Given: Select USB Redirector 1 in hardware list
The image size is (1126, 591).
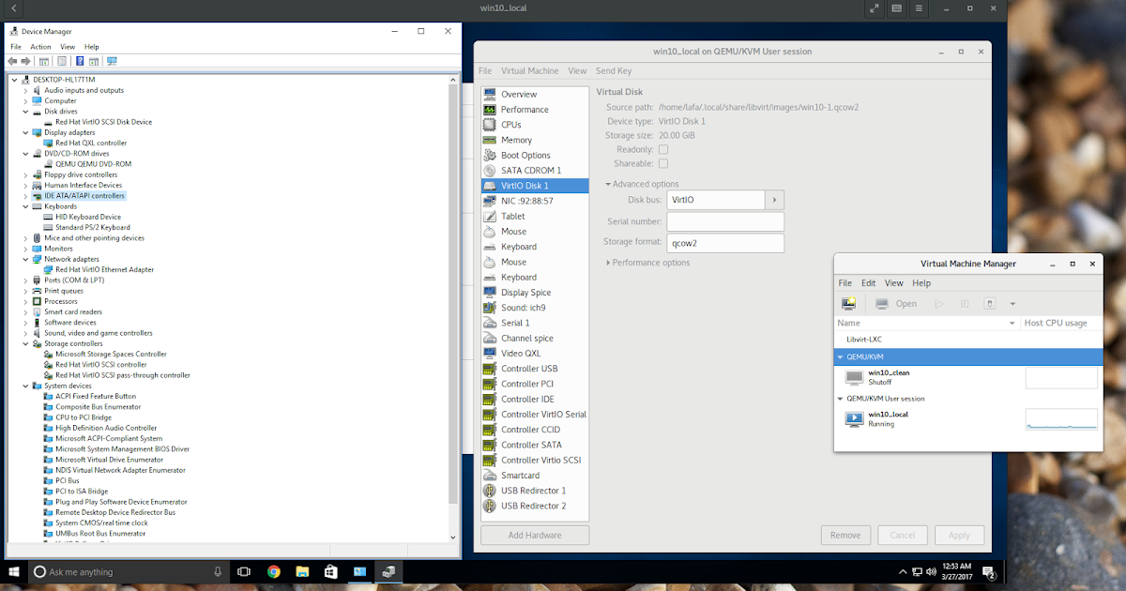Looking at the screenshot, I should point(535,491).
